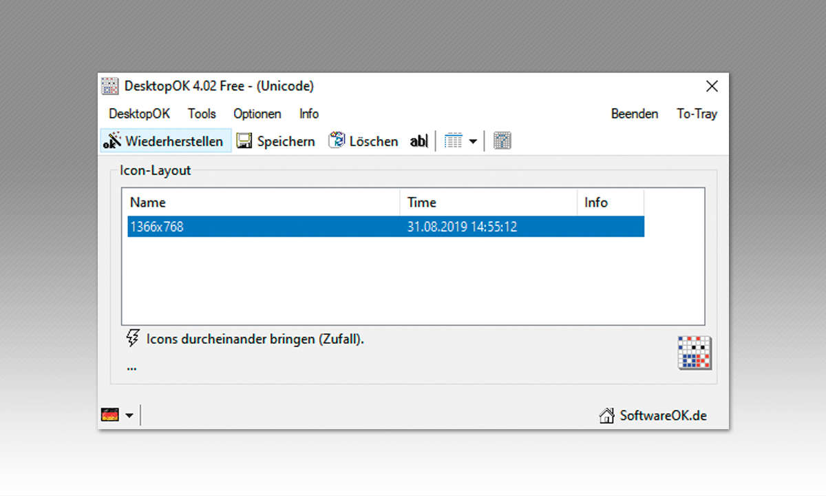Select the 1366x768 layout entry
The width and height of the screenshot is (826, 496).
386,226
